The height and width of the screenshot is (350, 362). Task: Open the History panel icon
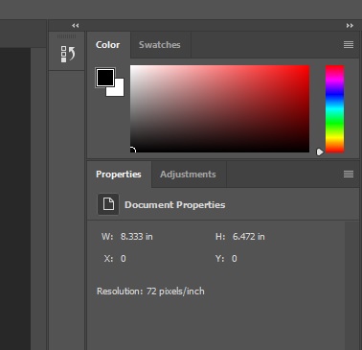click(x=68, y=54)
